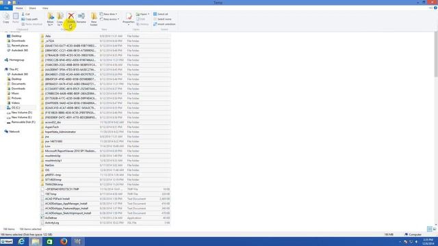Viewport: 438px width, 246px height.
Task: Click the red Delete icon
Action: point(71,16)
